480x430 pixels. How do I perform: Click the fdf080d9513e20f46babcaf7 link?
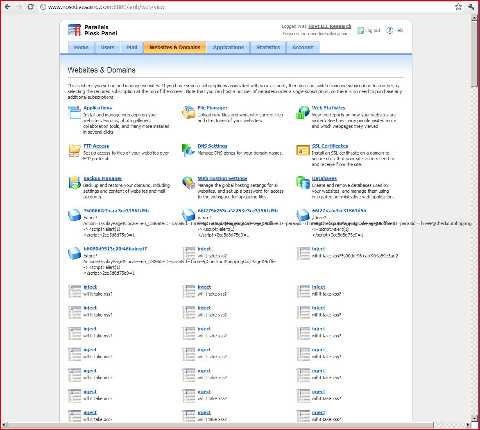point(115,249)
